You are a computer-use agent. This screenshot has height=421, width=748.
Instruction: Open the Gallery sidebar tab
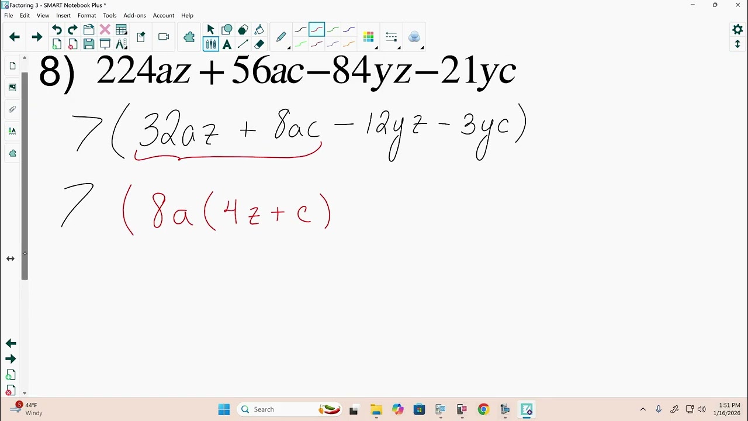[12, 88]
